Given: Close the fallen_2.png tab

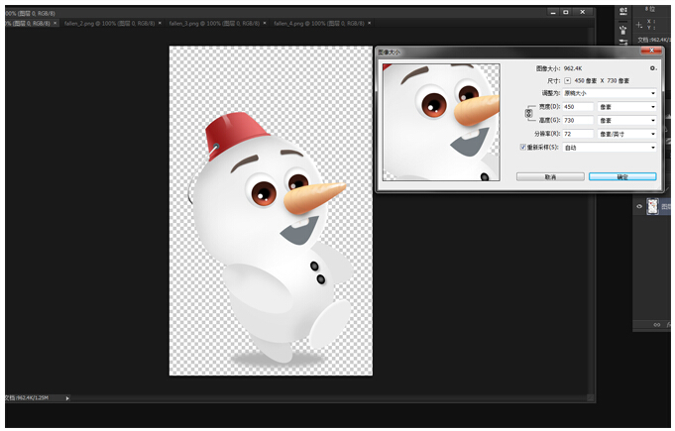Looking at the screenshot, I should tap(160, 23).
